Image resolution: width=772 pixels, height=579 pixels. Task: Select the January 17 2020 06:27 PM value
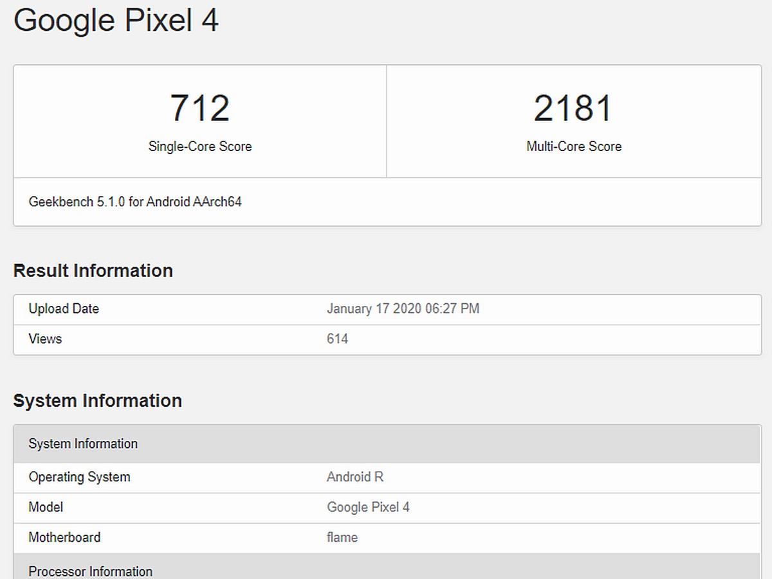click(x=403, y=309)
